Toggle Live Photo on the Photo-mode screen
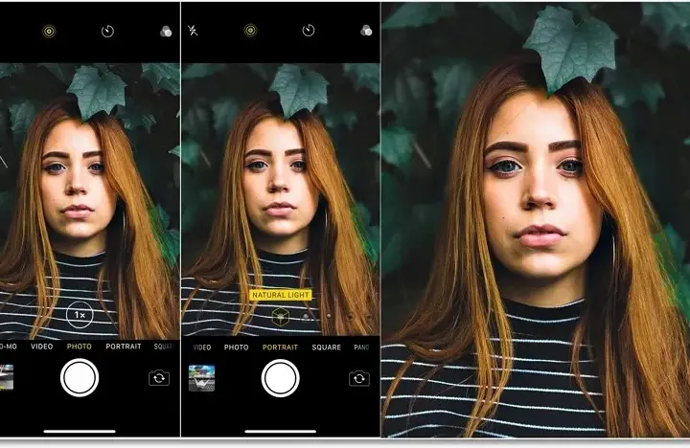Viewport: 690px width, 448px height. (49, 32)
